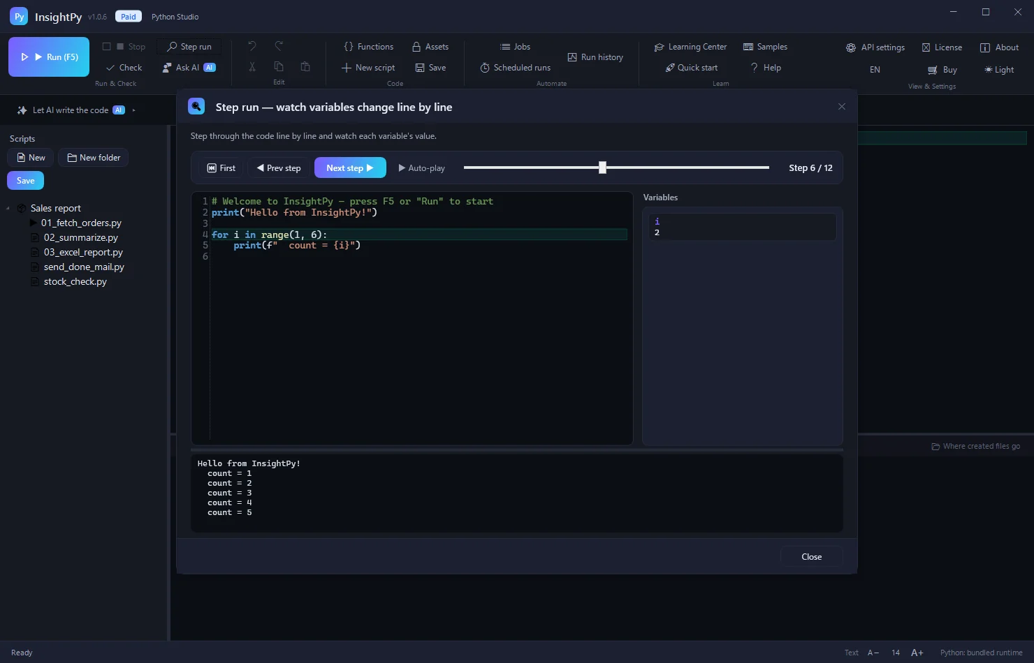
Task: Cut selection with the scissors icon
Action: point(252,67)
